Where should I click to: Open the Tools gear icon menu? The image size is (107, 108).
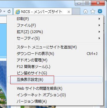click(x=100, y=12)
